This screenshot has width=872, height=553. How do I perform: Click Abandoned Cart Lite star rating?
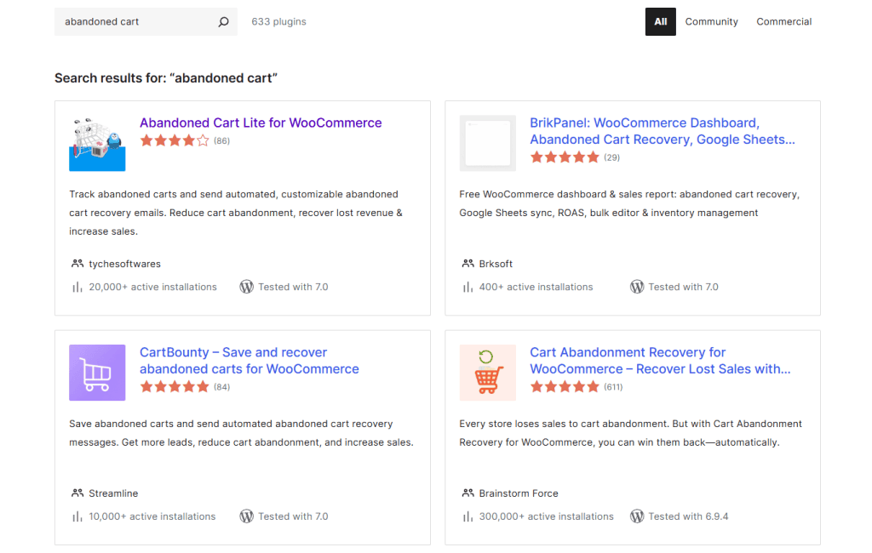[x=175, y=140]
